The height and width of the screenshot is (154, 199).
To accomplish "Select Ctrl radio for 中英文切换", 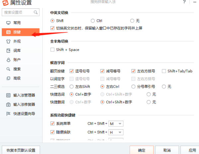I will pyautogui.click(x=93, y=20).
